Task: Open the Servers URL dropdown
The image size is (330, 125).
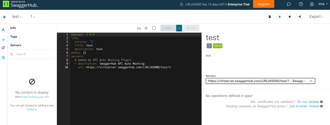Action: 260,81
